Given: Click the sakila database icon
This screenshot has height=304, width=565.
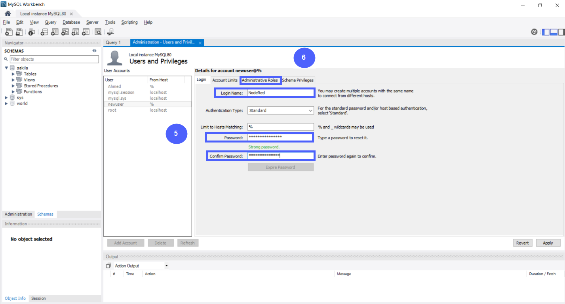Looking at the screenshot, I should [12, 68].
